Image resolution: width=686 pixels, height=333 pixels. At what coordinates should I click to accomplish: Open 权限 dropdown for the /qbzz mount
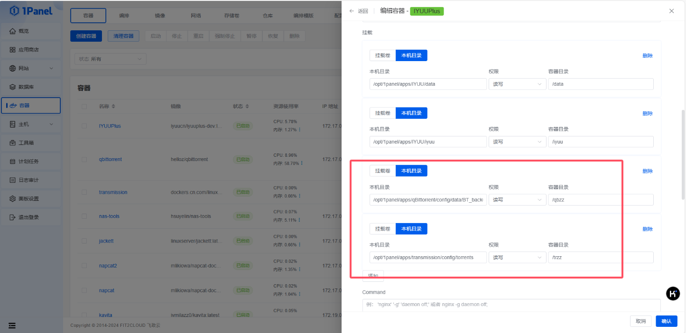tap(517, 200)
